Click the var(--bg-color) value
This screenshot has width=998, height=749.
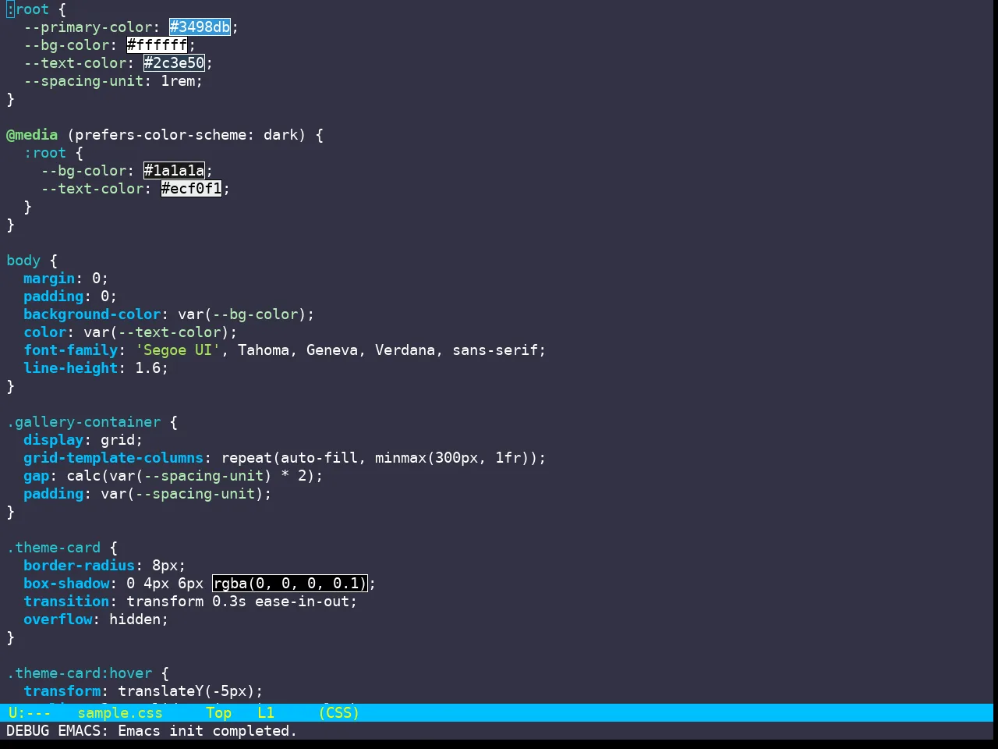pos(242,314)
